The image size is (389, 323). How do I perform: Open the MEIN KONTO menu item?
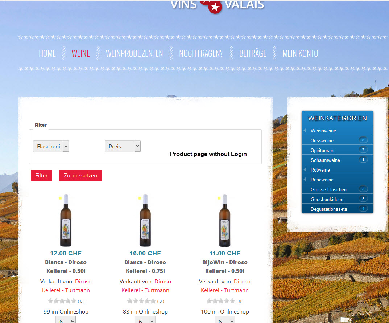coord(300,53)
